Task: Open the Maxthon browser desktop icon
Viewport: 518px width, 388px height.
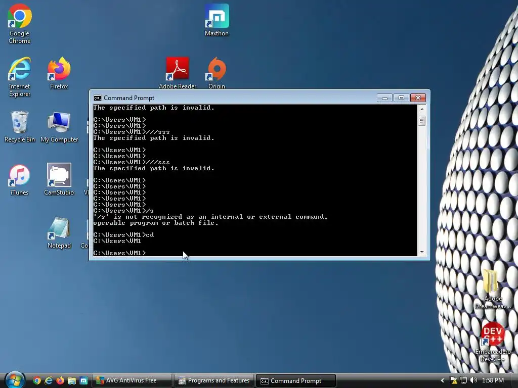Action: coord(217,20)
